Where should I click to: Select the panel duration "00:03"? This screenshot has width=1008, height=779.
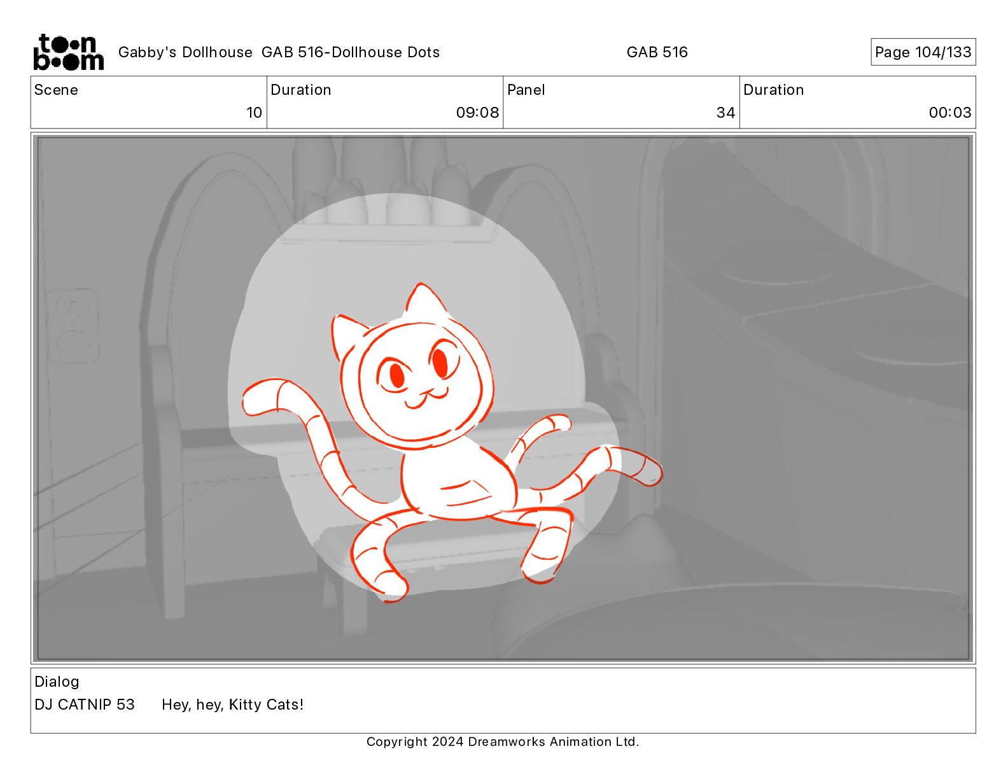pyautogui.click(x=950, y=113)
